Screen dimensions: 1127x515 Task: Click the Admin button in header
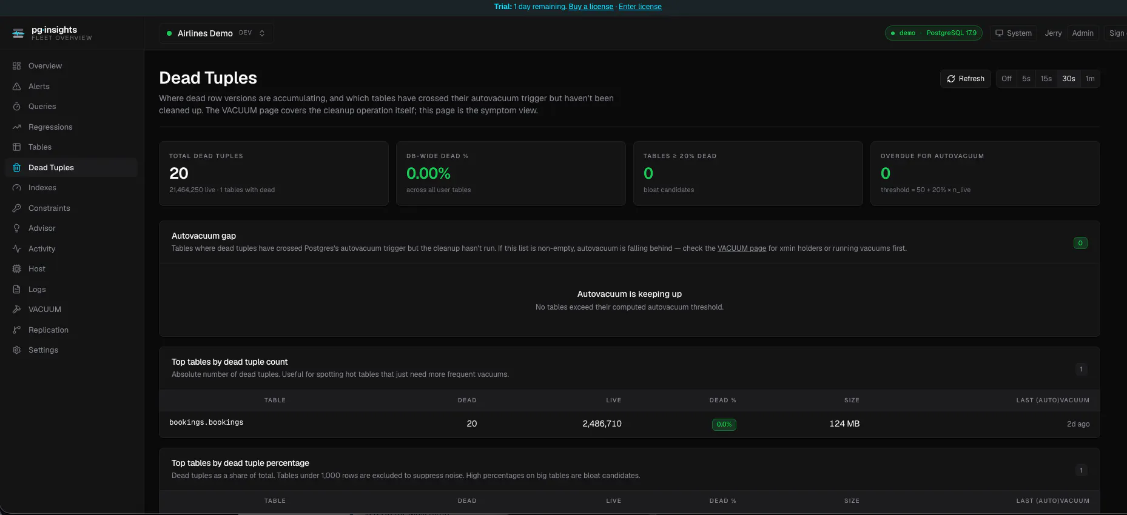pyautogui.click(x=1082, y=33)
